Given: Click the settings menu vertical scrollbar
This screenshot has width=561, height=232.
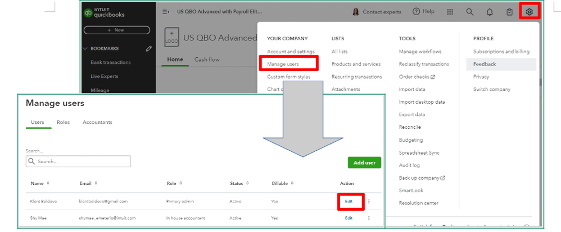Looking at the screenshot, I should pyautogui.click(x=541, y=81).
